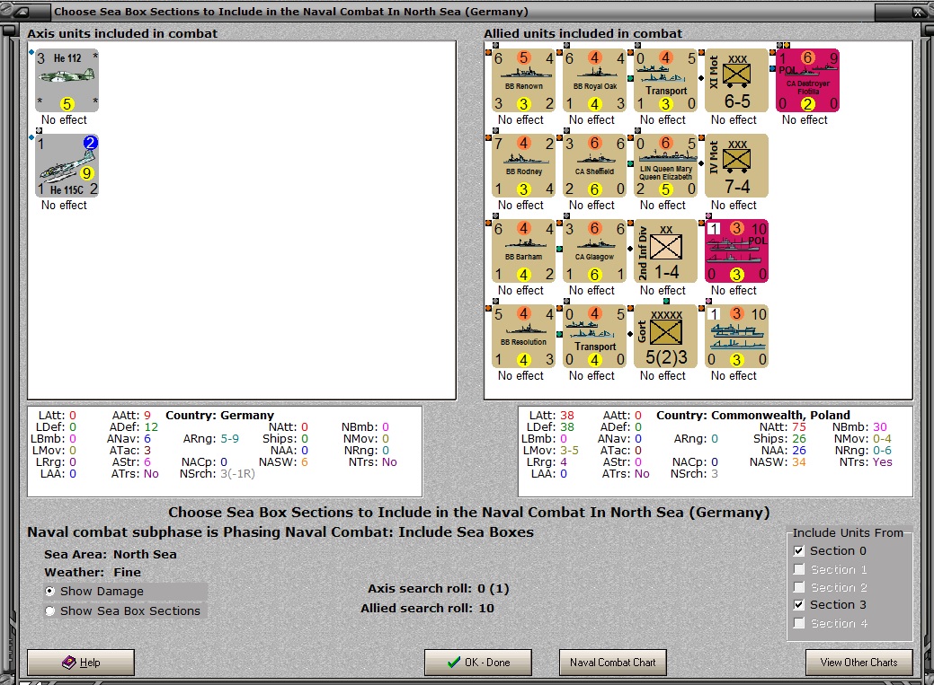Screen dimensions: 934x685
Task: Check the Section 1 checkbox
Action: [799, 569]
